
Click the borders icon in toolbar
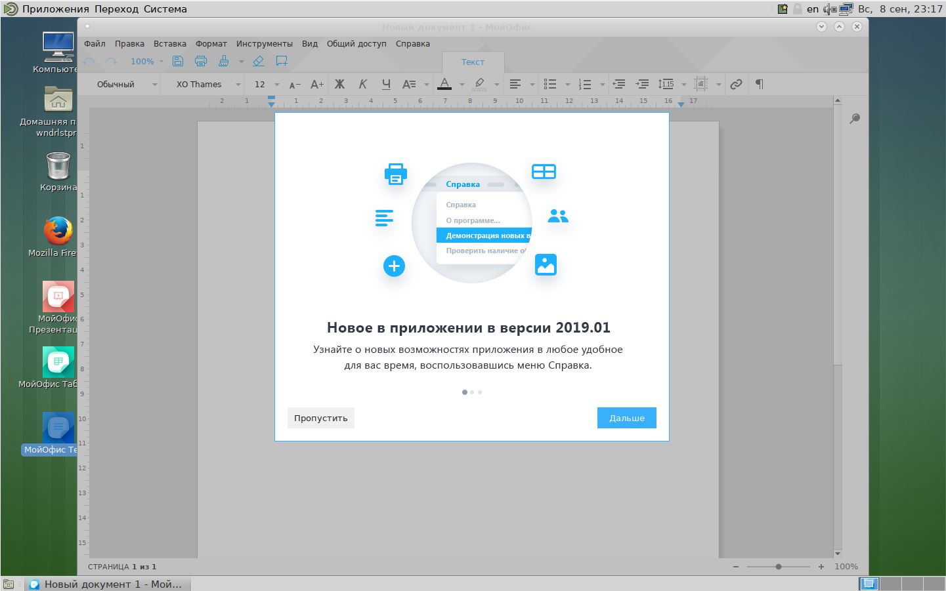point(700,84)
